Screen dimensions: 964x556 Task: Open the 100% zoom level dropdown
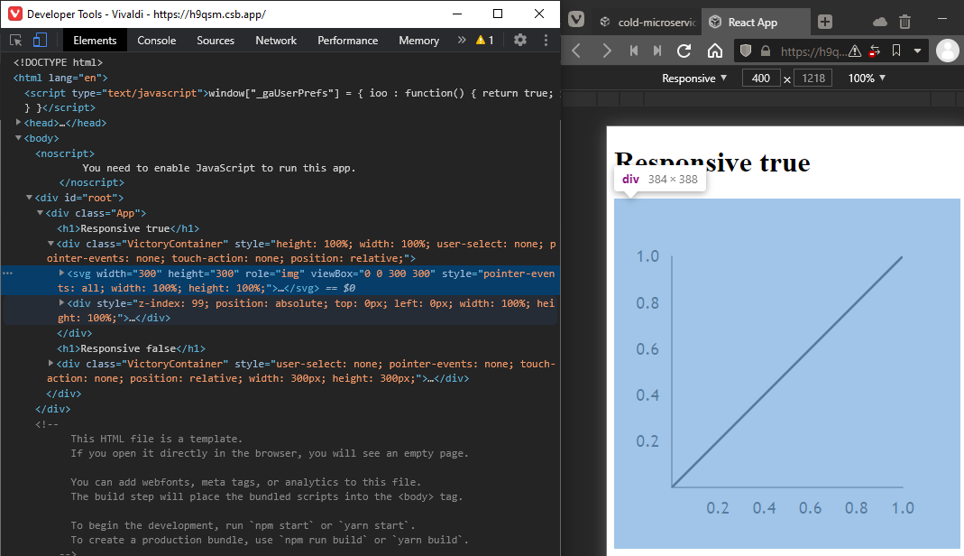[x=865, y=78]
